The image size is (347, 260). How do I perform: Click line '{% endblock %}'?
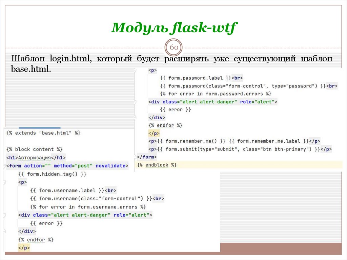point(157,165)
